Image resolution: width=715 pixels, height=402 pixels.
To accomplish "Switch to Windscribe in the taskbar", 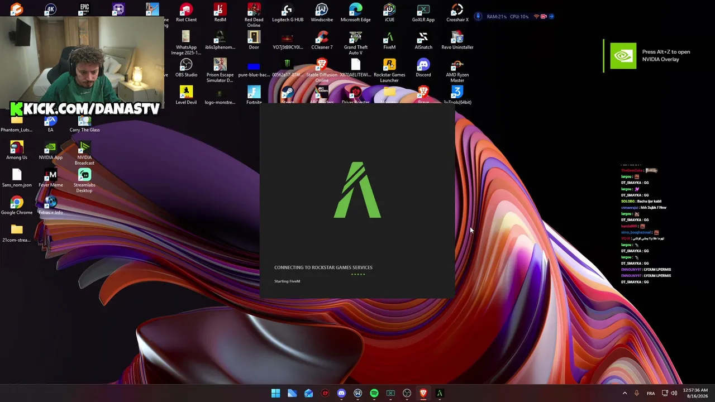I will (x=357, y=393).
